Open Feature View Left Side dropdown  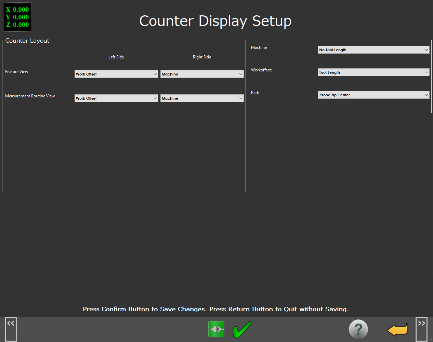116,74
